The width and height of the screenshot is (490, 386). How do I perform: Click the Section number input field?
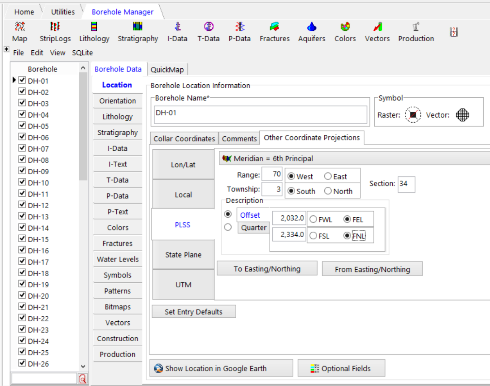[x=406, y=184]
